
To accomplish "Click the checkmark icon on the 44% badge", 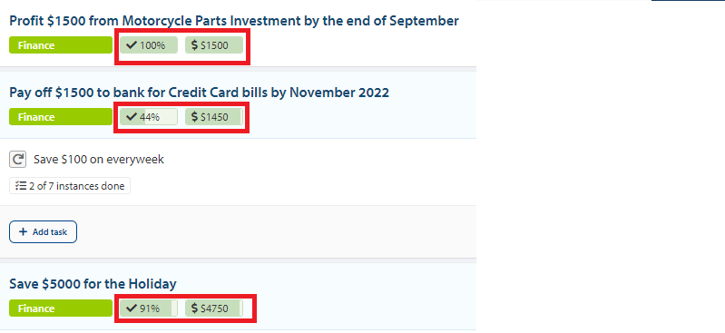I will pyautogui.click(x=132, y=117).
